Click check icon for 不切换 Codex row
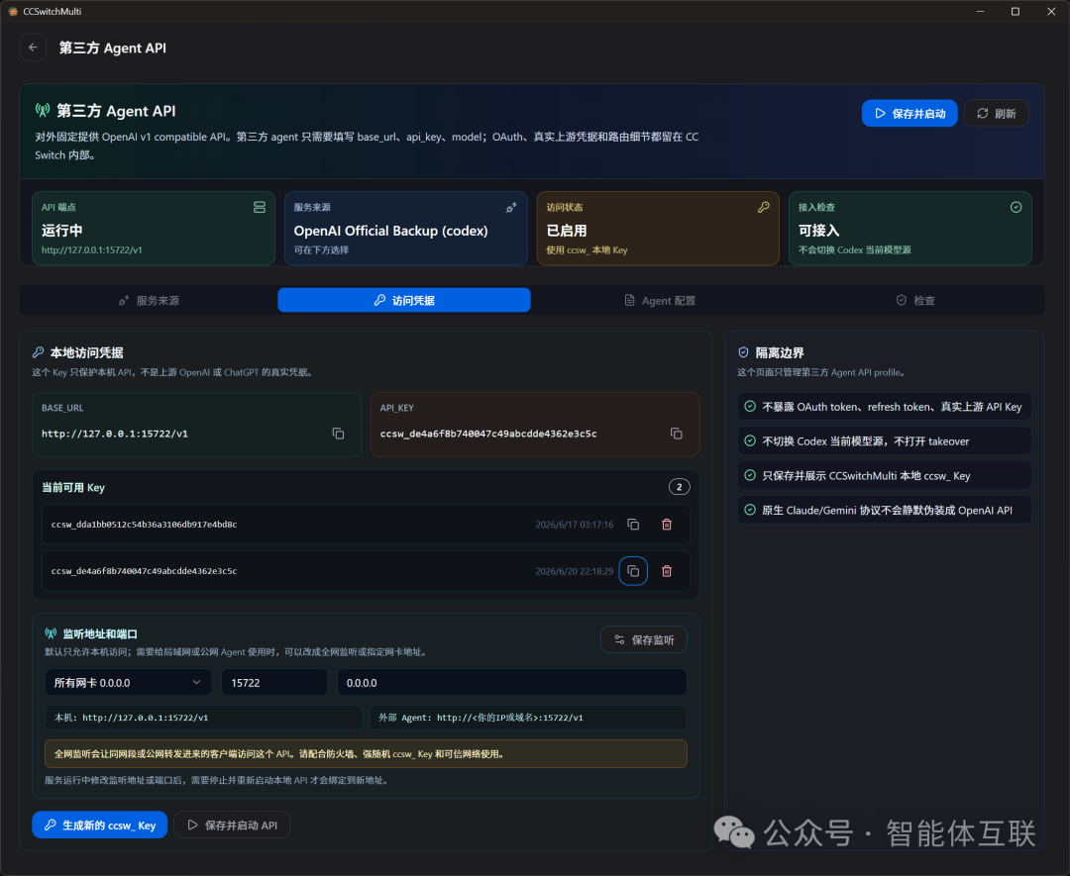This screenshot has width=1070, height=876. coord(750,441)
